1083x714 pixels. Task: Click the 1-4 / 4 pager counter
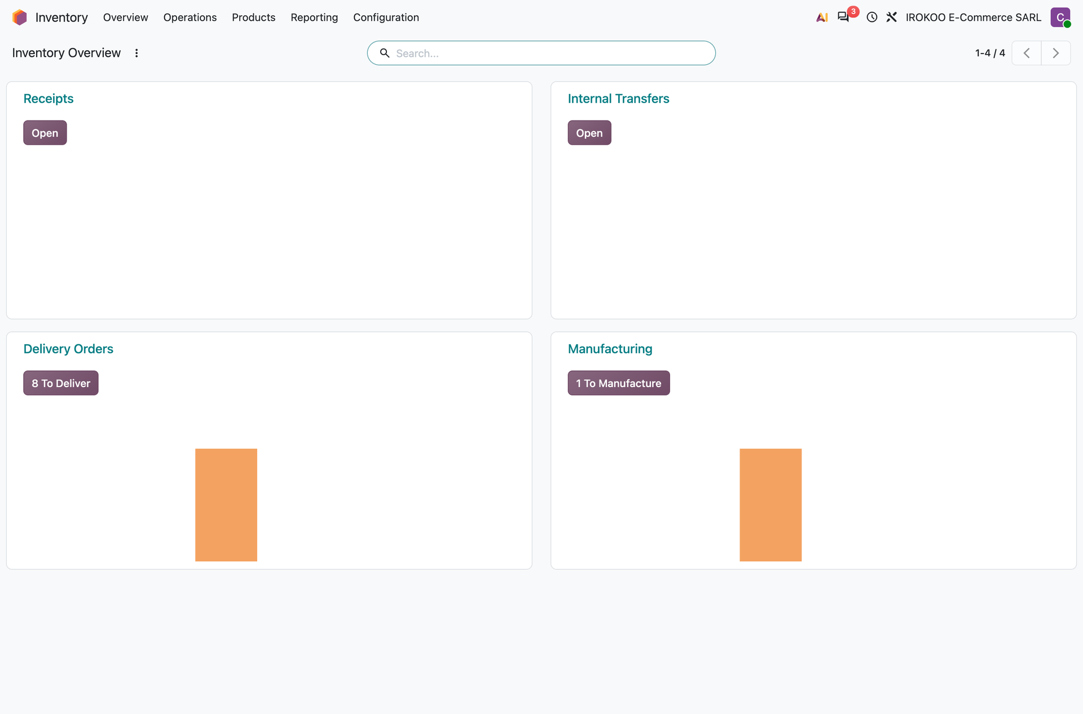[x=990, y=53]
